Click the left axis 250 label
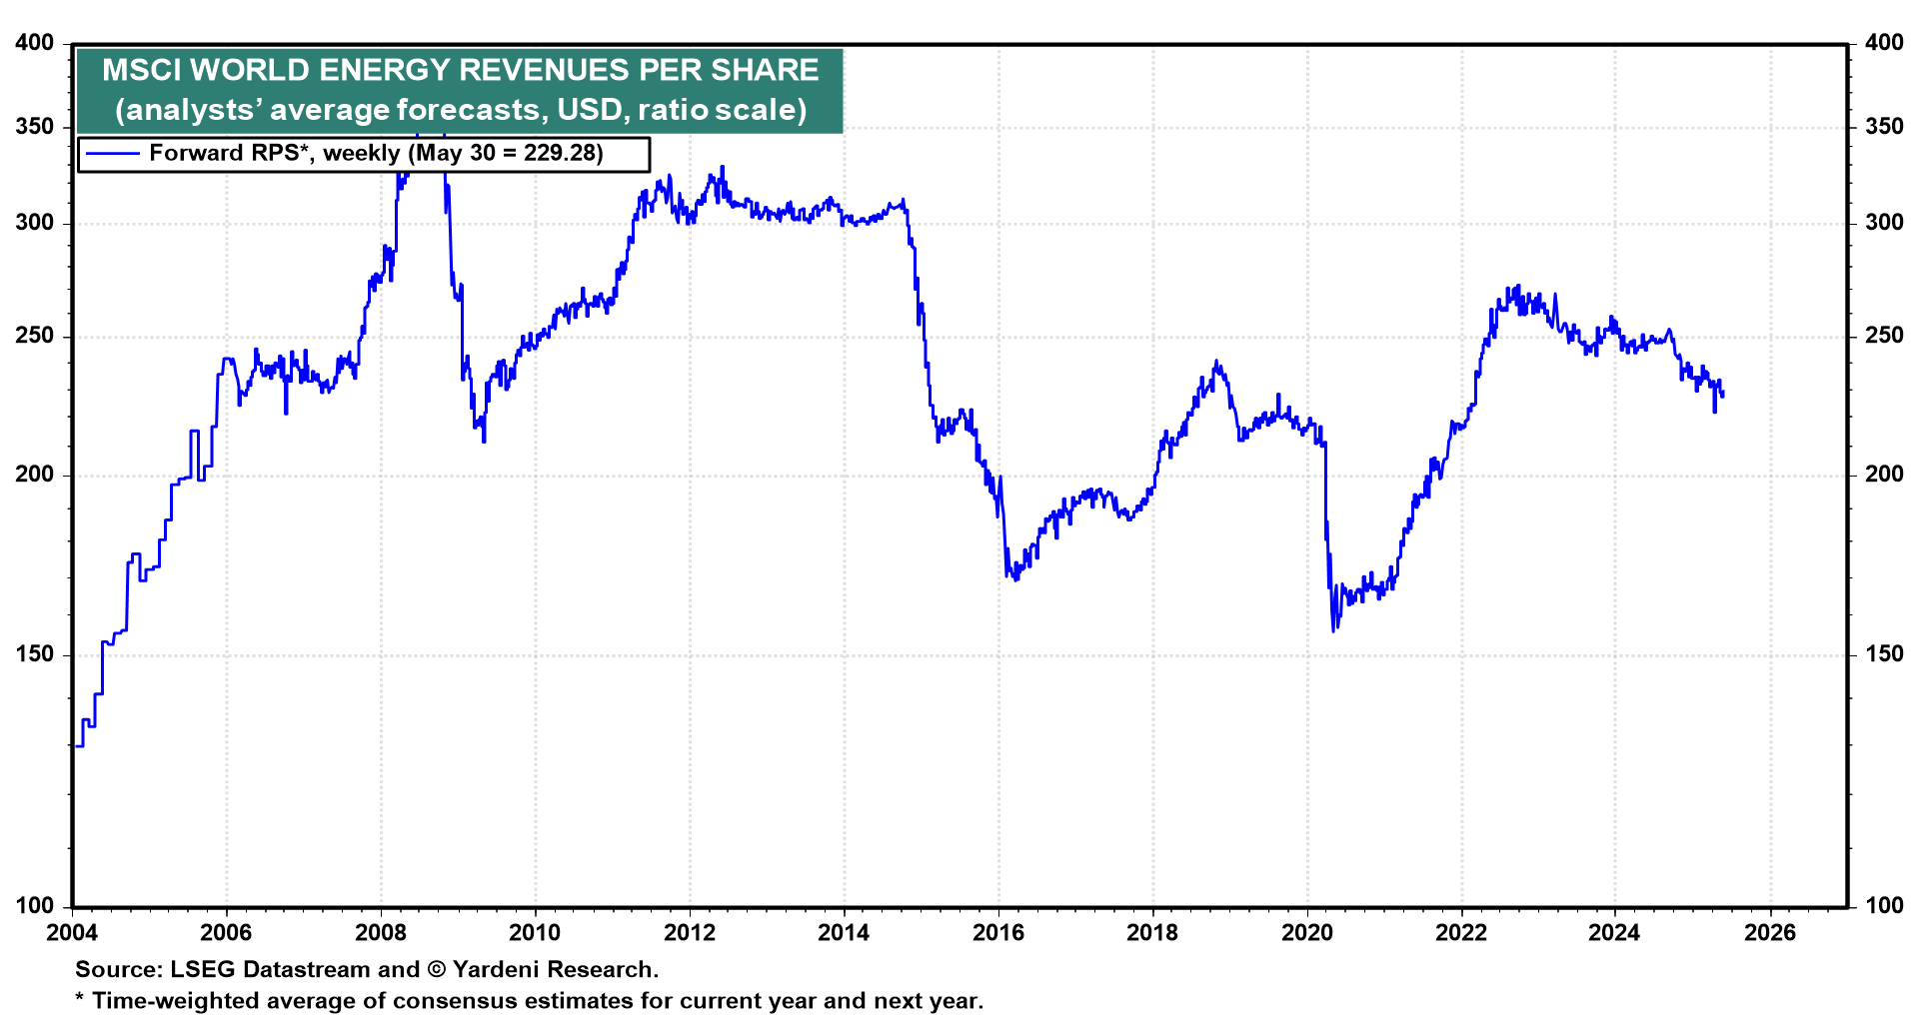Viewport: 1919px width, 1019px height. (x=35, y=336)
